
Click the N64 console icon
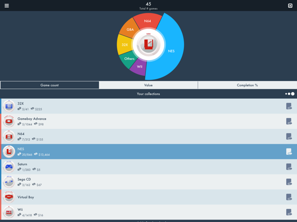click(9, 136)
